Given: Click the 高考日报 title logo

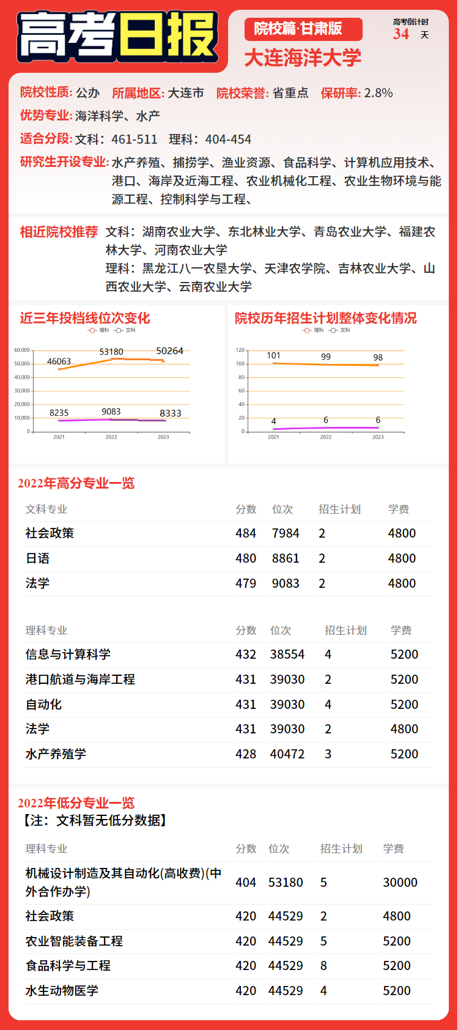Looking at the screenshot, I should pos(118,37).
